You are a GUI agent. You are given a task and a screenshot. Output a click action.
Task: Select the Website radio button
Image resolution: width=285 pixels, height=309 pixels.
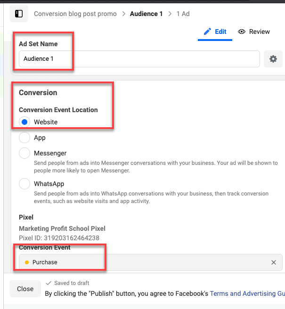24,122
